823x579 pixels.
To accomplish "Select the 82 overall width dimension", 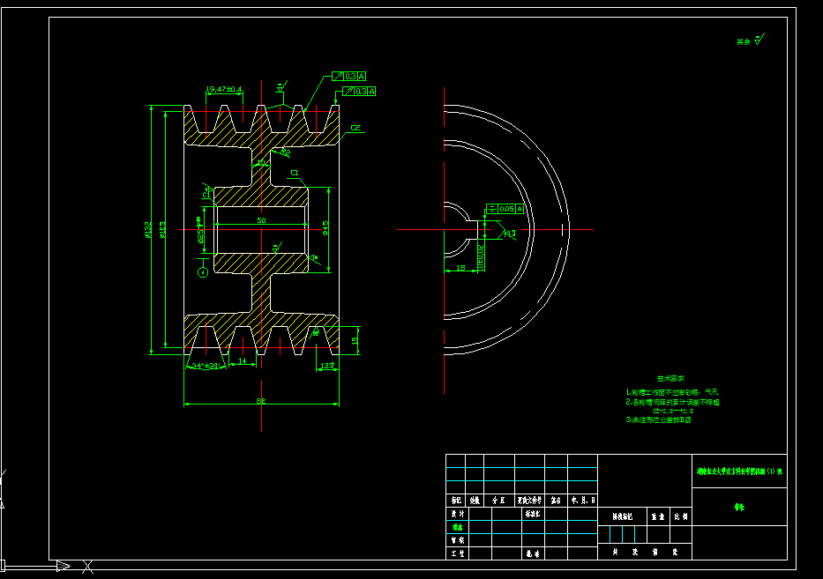I will pos(261,401).
